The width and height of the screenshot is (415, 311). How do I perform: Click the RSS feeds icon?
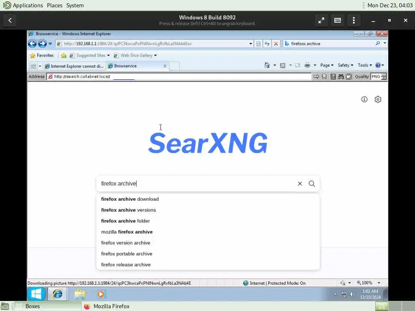(282, 65)
